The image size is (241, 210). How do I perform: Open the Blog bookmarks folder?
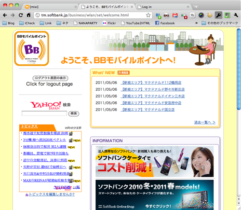(9, 23)
